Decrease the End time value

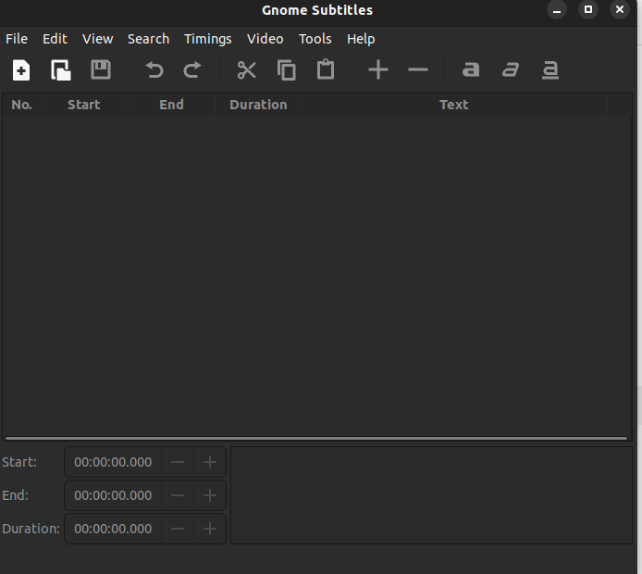click(x=178, y=495)
